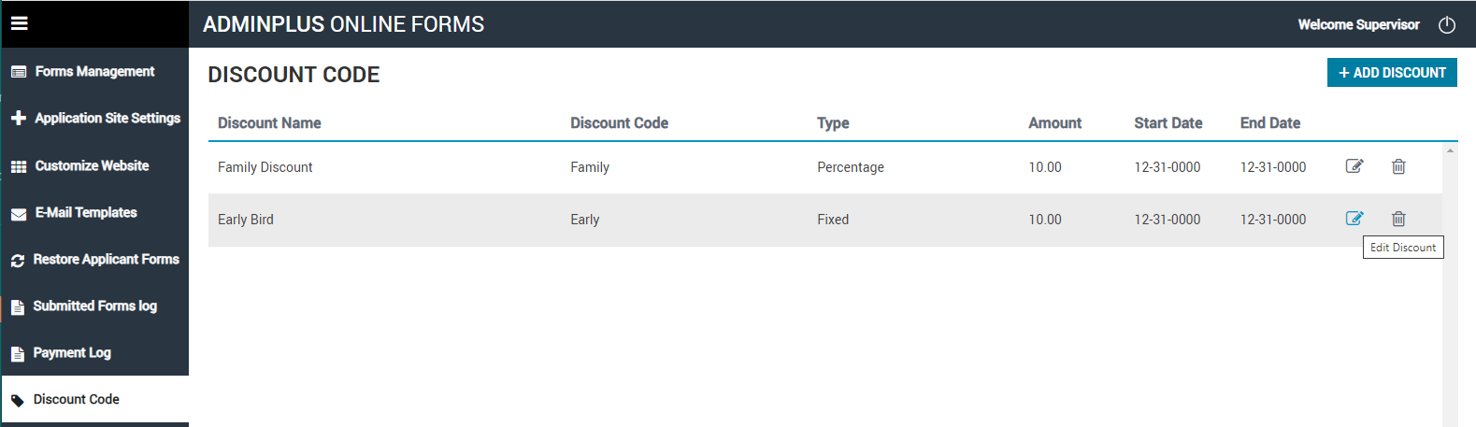
Task: Click the Payment Log document icon
Action: coord(18,354)
